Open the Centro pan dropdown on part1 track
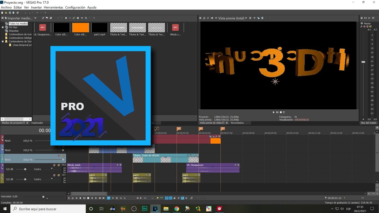The image size is (379, 213). (x=52, y=179)
